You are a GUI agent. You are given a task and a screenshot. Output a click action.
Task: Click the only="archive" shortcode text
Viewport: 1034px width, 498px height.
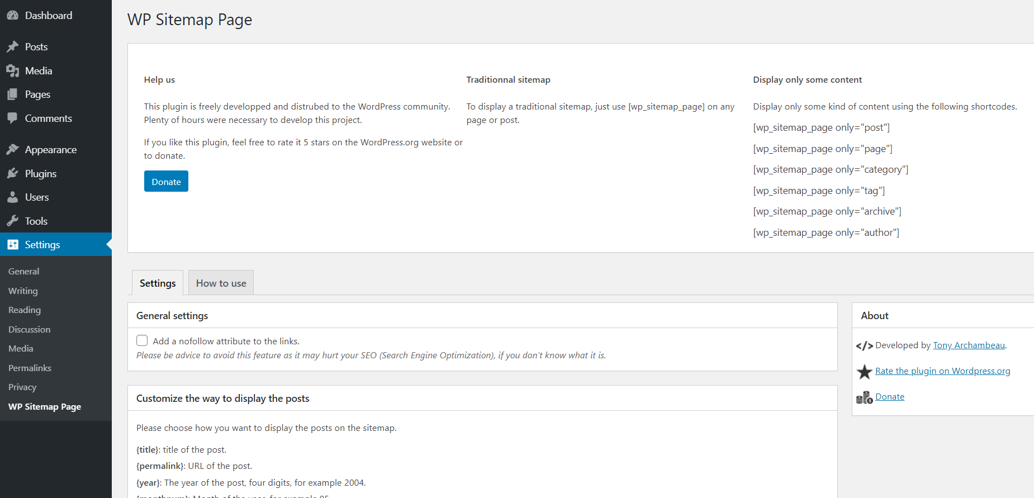tap(827, 211)
